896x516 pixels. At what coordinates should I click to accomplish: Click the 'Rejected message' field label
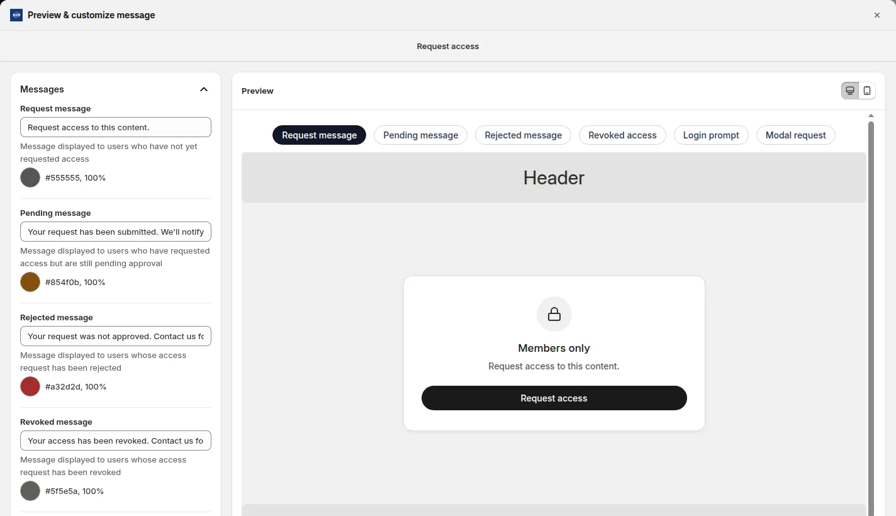coord(57,318)
